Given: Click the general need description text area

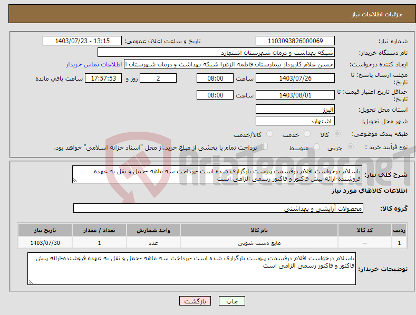Looking at the screenshot, I should pyautogui.click(x=217, y=174).
